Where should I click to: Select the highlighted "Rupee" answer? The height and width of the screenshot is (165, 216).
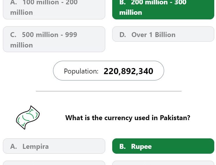(163, 146)
